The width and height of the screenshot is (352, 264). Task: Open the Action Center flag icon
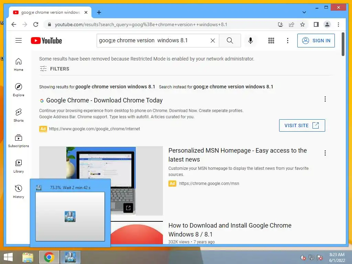click(320, 257)
